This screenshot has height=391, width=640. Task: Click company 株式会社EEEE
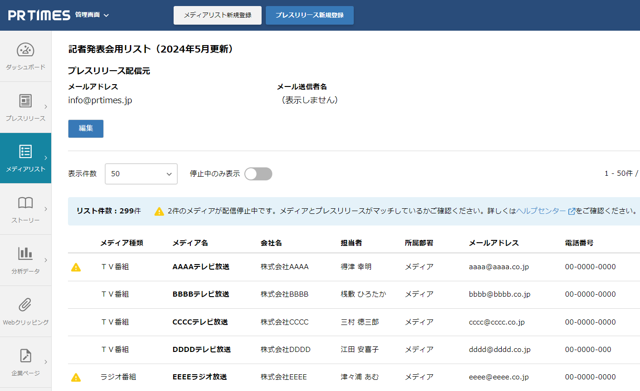[284, 377]
